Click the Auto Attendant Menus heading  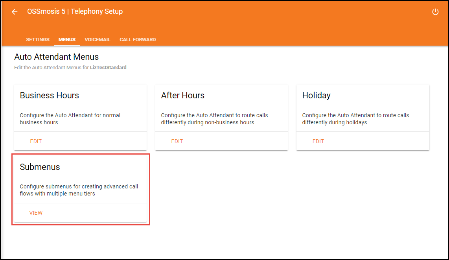(57, 57)
